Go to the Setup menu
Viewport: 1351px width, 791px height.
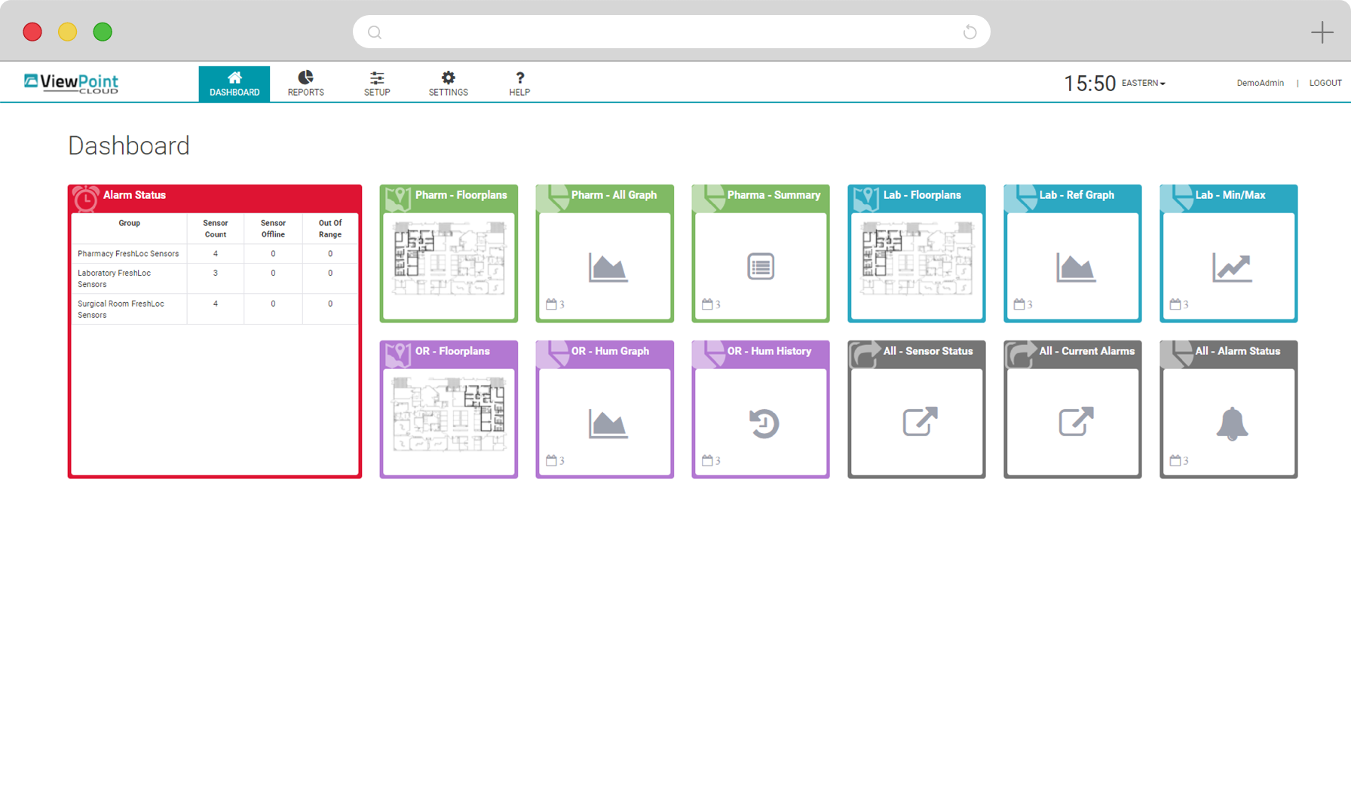tap(377, 84)
